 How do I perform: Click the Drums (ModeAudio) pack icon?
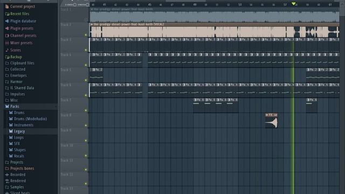(11, 119)
